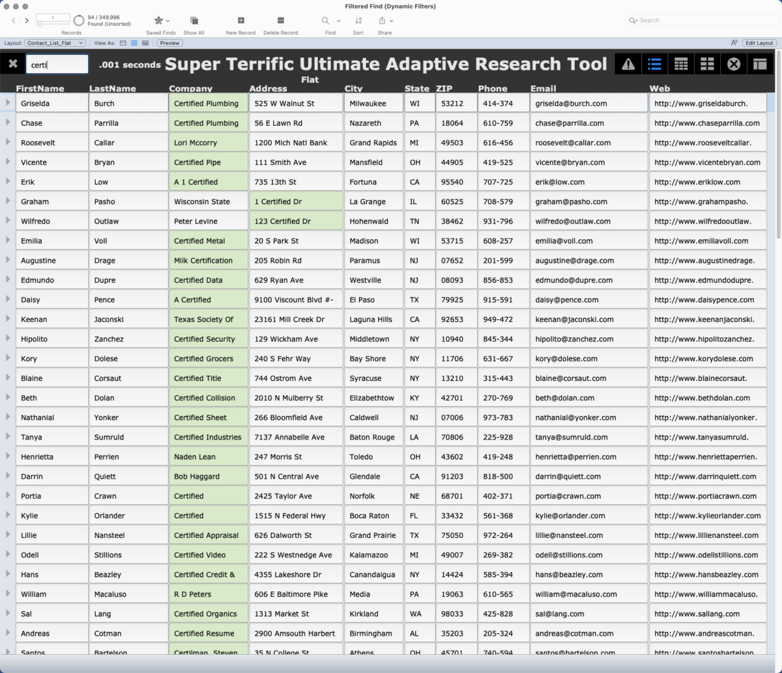Click the Edit Layout button
Image resolution: width=782 pixels, height=673 pixels.
760,42
